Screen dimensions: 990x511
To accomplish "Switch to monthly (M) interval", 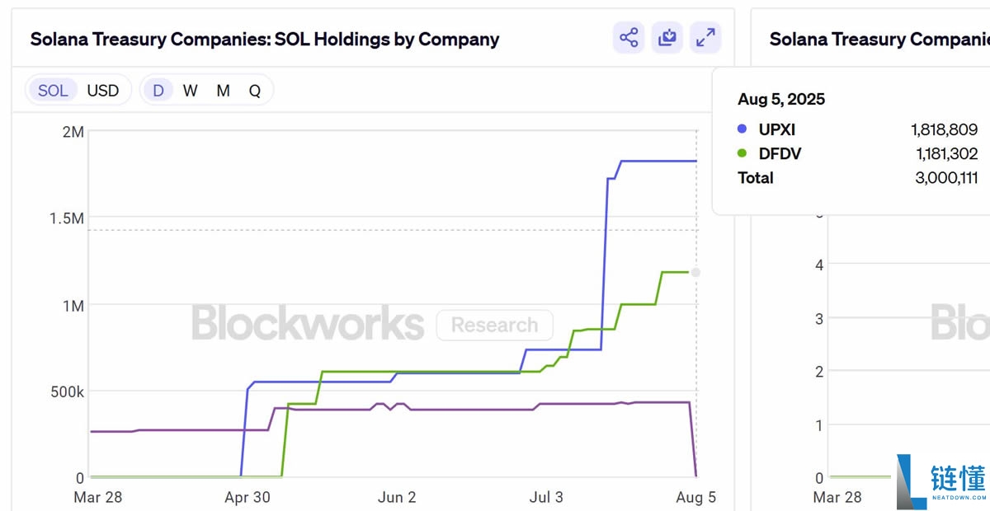I will pyautogui.click(x=223, y=91).
